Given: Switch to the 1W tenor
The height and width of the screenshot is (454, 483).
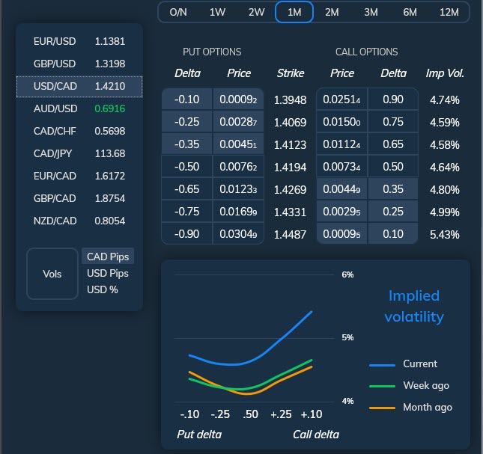Looking at the screenshot, I should click(x=217, y=12).
